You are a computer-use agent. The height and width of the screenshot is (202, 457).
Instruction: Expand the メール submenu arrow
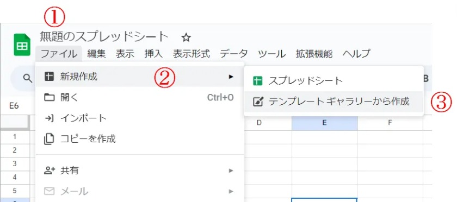coord(231,192)
